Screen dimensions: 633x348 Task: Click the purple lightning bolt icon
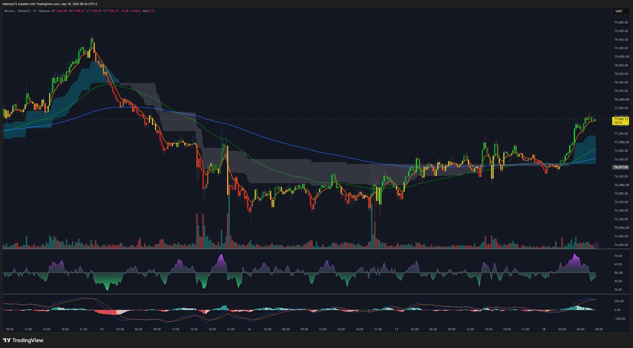click(596, 245)
